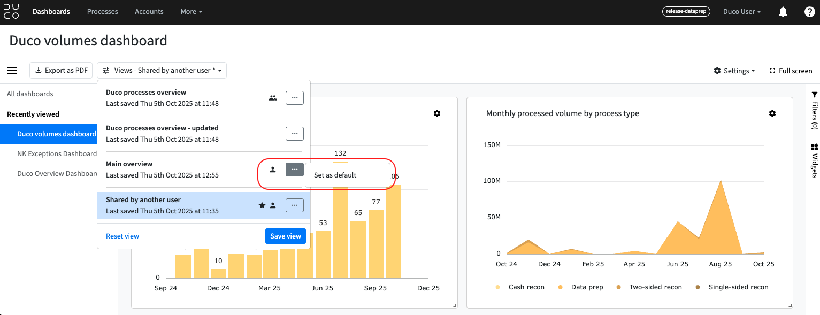This screenshot has height=315, width=820.
Task: Toggle the hamburger sidebar menu
Action: pyautogui.click(x=12, y=71)
